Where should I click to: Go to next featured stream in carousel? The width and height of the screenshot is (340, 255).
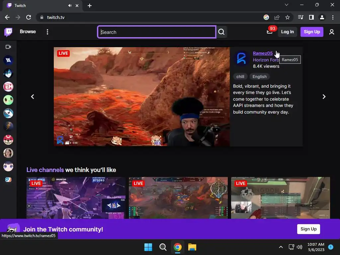[324, 97]
